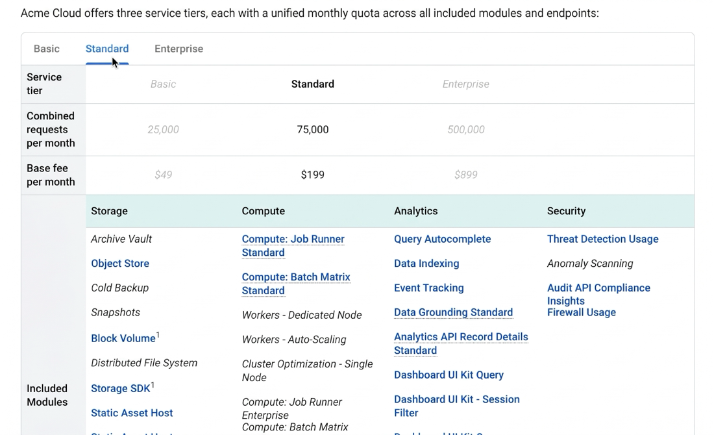Select the 75,000 requests value
This screenshot has width=714, height=435.
coord(312,129)
